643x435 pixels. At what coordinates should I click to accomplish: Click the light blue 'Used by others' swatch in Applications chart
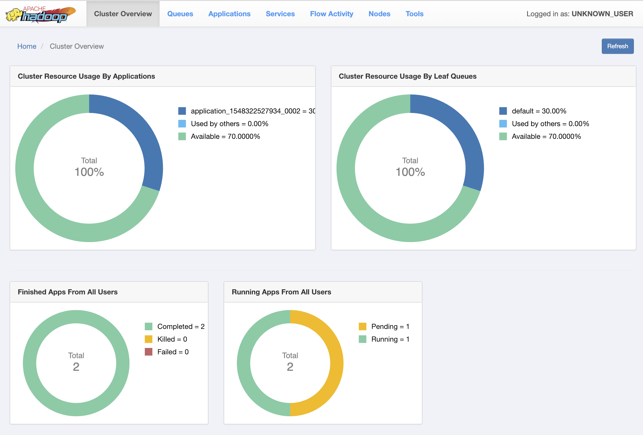tap(182, 124)
